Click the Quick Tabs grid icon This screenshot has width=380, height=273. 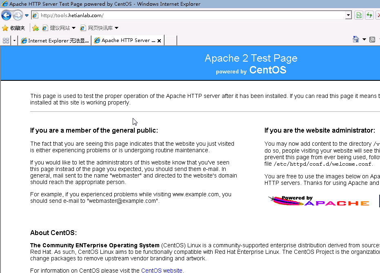(6, 40)
